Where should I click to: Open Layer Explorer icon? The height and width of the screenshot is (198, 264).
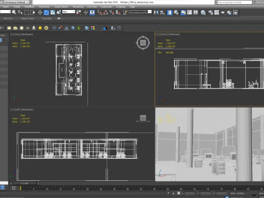pos(176,12)
